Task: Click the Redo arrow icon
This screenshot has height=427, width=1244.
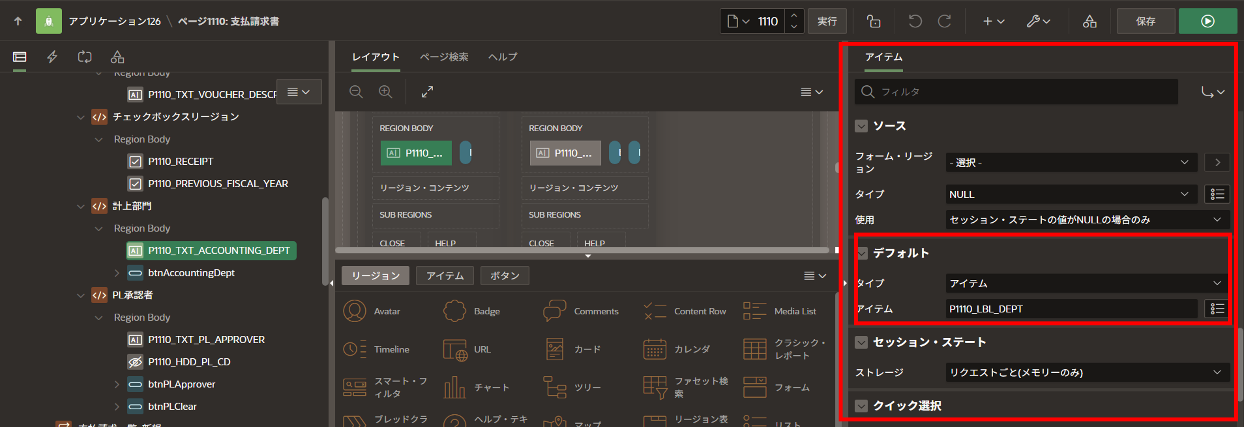Action: (945, 21)
